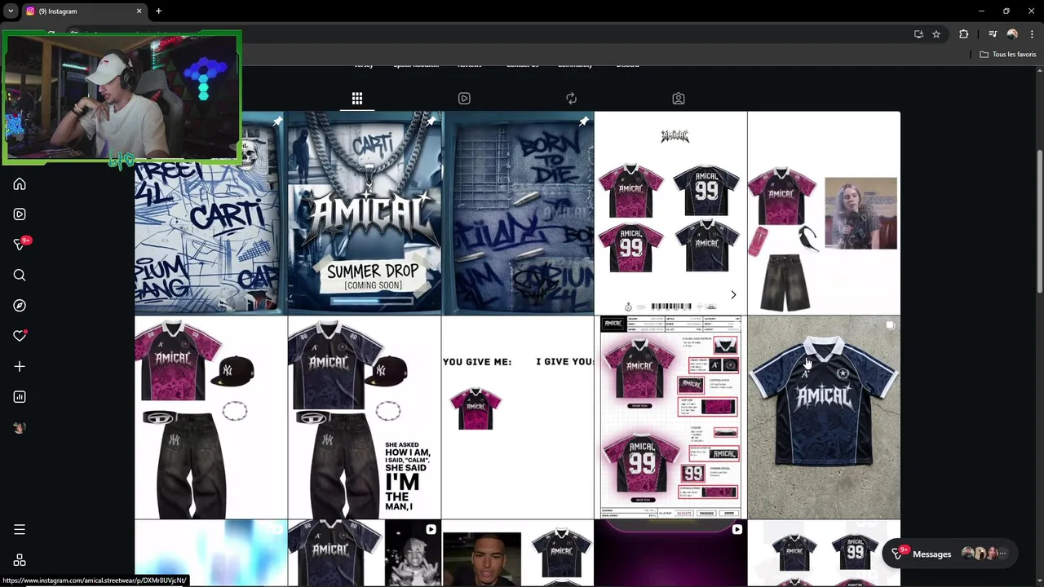The width and height of the screenshot is (1044, 587).
Task: Open Notifications heart icon
Action: (20, 336)
